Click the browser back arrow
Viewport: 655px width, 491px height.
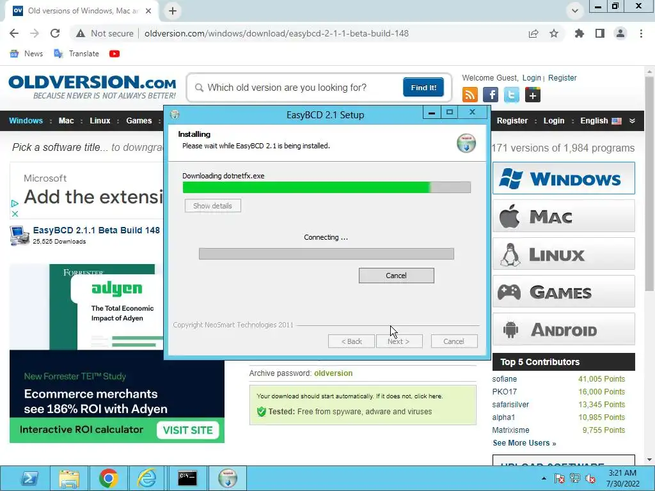tap(14, 33)
